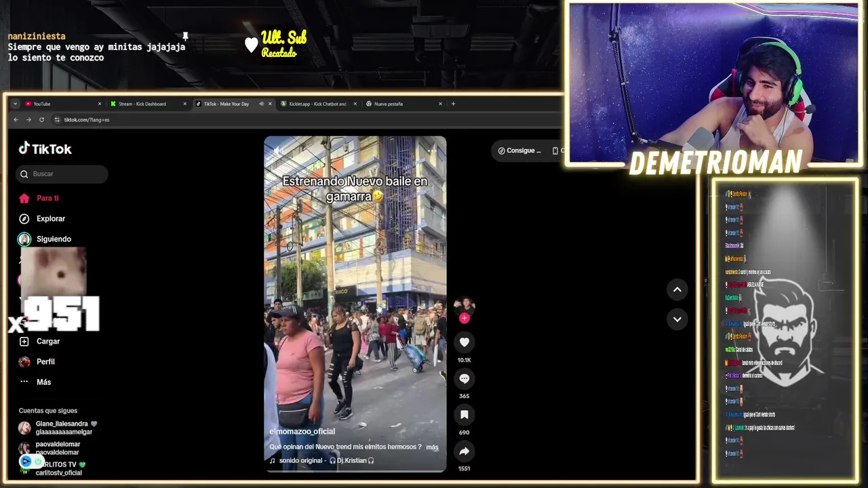Open elmomazoo_oficial username link

pyautogui.click(x=302, y=432)
